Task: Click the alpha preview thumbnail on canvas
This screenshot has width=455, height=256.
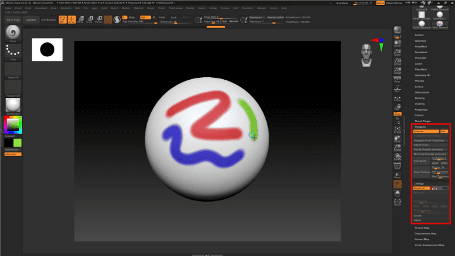Action: coord(47,50)
